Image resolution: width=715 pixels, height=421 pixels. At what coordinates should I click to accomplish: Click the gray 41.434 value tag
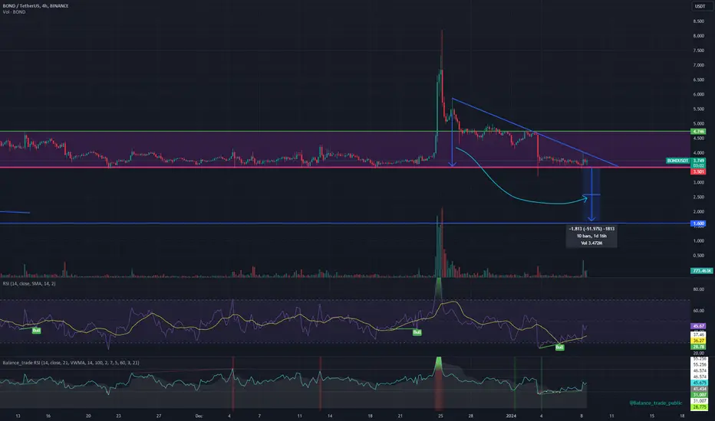click(700, 389)
